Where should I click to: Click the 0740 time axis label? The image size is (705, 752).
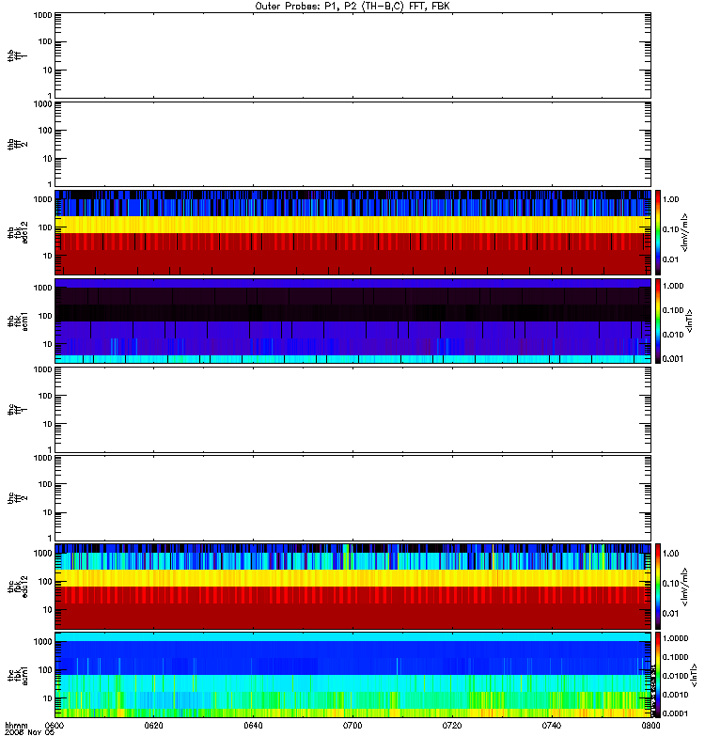click(552, 725)
